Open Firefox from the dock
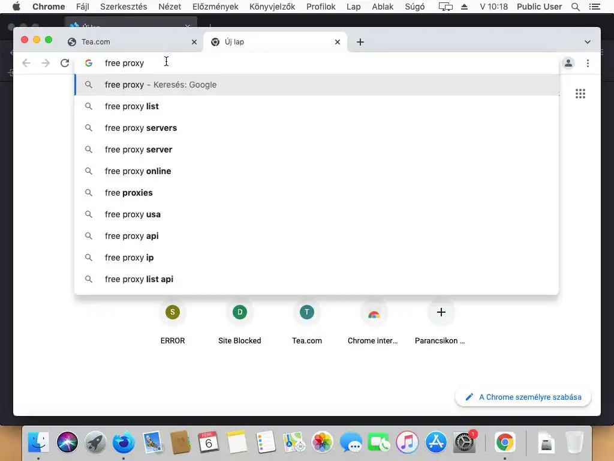Screen dimensions: 614x461 tap(124, 442)
